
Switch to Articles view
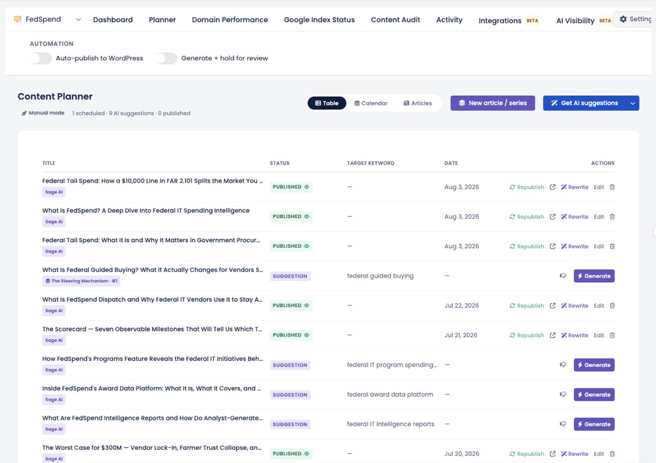pyautogui.click(x=417, y=103)
